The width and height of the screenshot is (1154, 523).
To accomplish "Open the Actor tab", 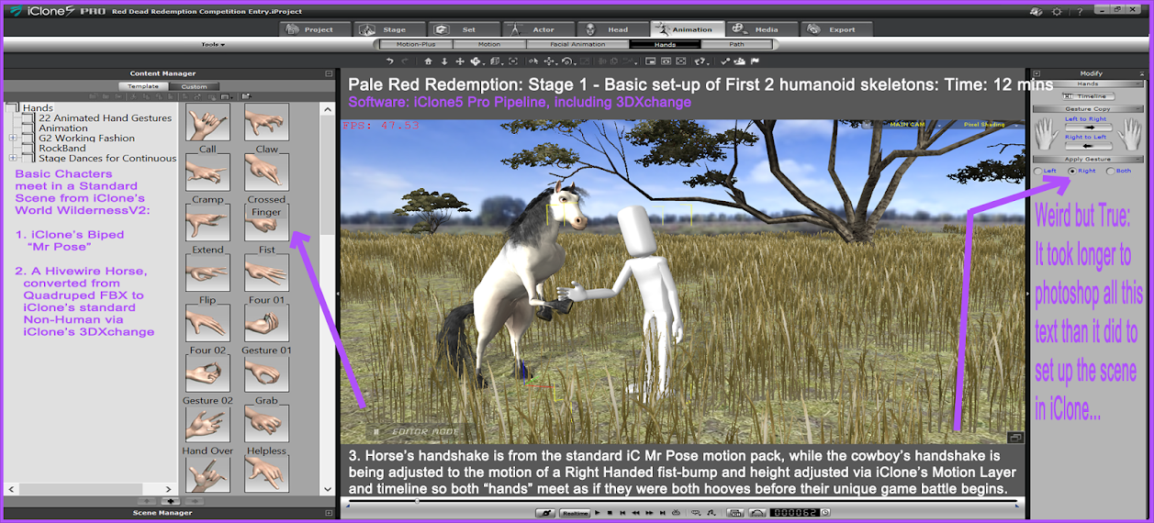I will 541,29.
